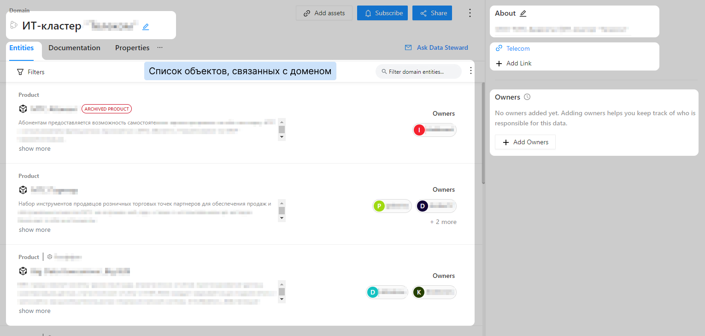Open the Telecom link
This screenshot has height=336, width=705.
click(518, 48)
